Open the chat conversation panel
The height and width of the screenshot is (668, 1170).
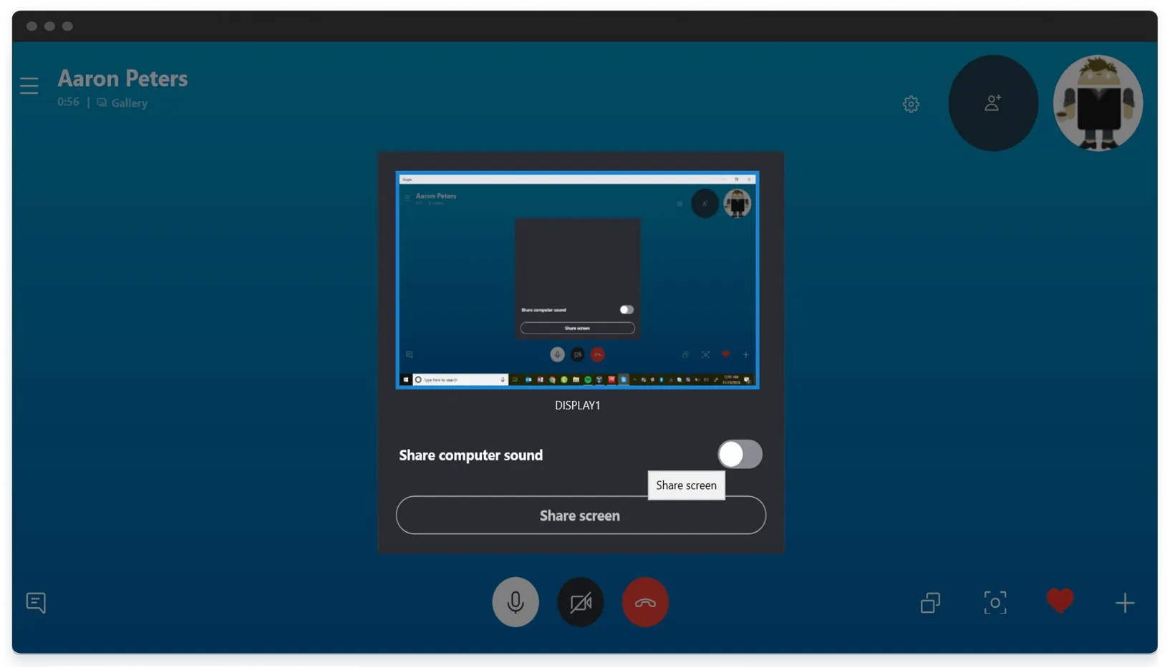coord(36,602)
